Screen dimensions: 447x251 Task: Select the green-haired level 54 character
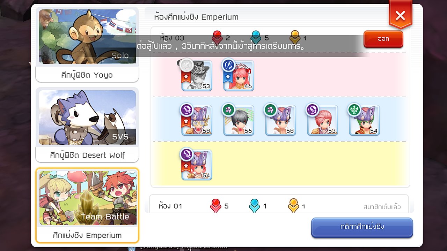[x=364, y=120]
